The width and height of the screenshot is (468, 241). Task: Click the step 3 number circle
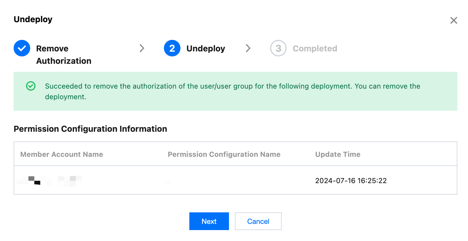click(x=278, y=48)
